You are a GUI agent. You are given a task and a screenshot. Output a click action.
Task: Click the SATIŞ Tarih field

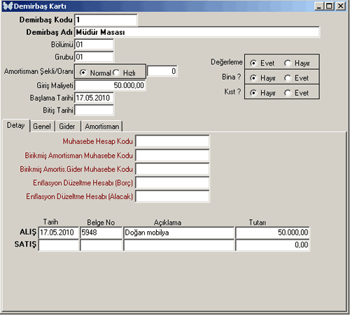59,245
